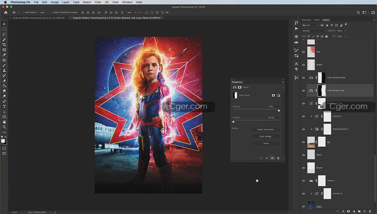The image size is (377, 214).
Task: Click the foreground color swatch
Action: click(x=3, y=141)
